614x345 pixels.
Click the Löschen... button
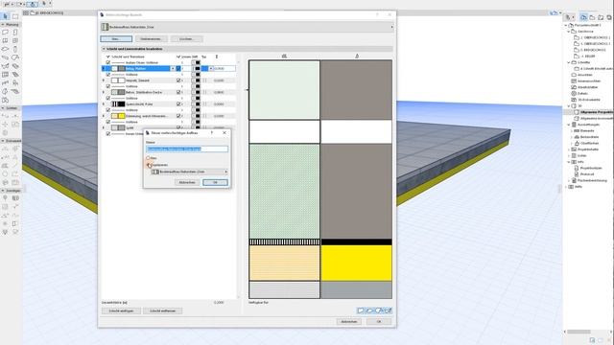coord(186,39)
